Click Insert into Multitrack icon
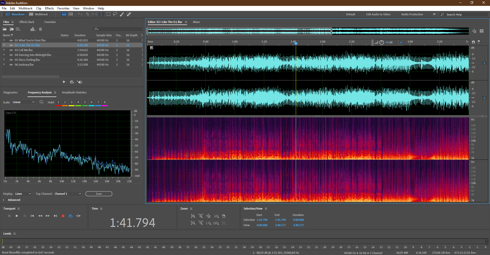The image size is (490, 255). [x=33, y=29]
